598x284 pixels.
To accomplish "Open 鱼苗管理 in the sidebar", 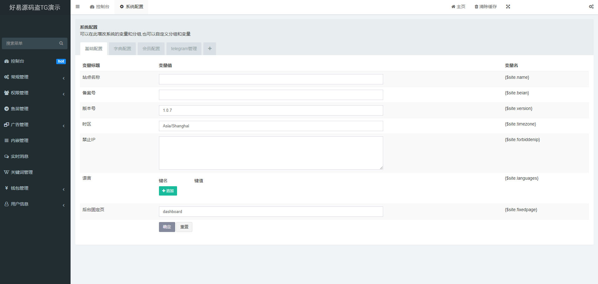I will [19, 109].
